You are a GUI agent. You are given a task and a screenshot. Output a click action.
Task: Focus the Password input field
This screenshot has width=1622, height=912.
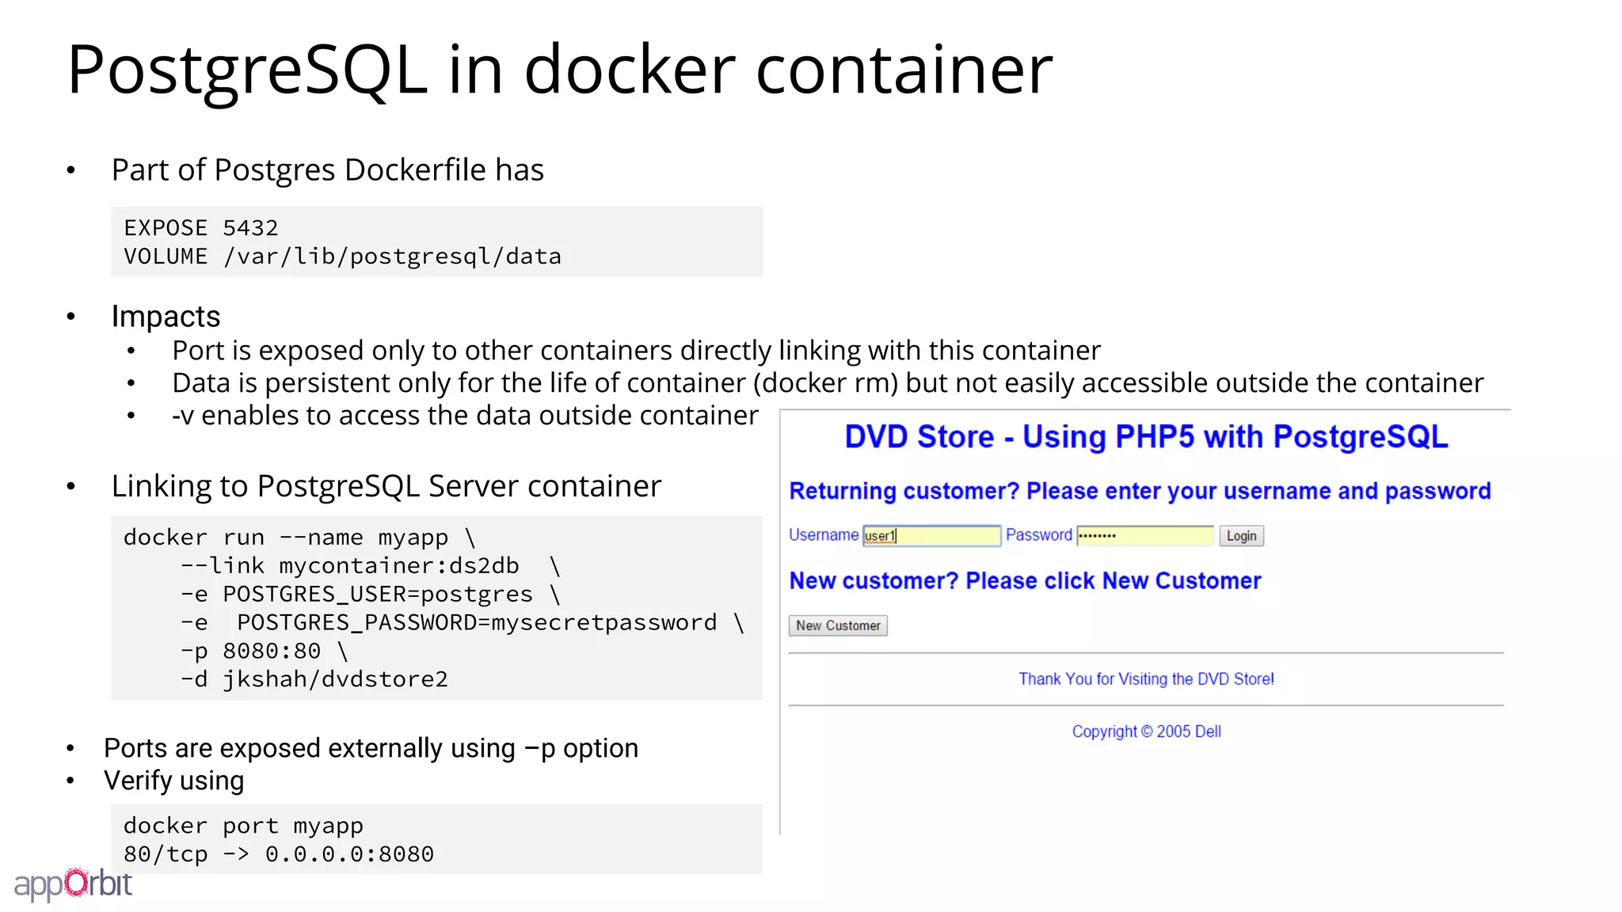(1144, 536)
